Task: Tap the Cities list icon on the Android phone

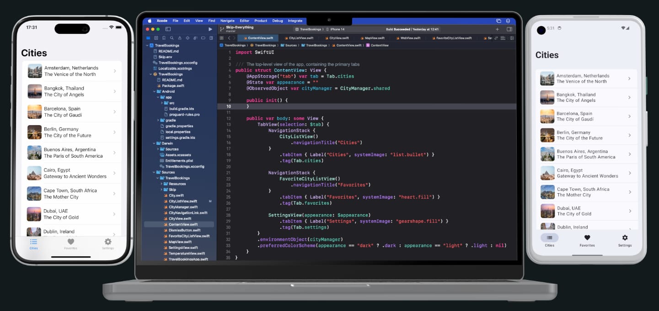Action: (549, 238)
